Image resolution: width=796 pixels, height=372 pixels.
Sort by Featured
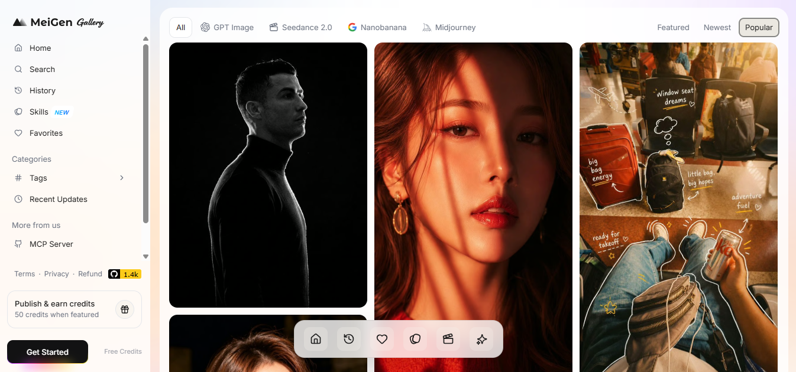tap(673, 27)
